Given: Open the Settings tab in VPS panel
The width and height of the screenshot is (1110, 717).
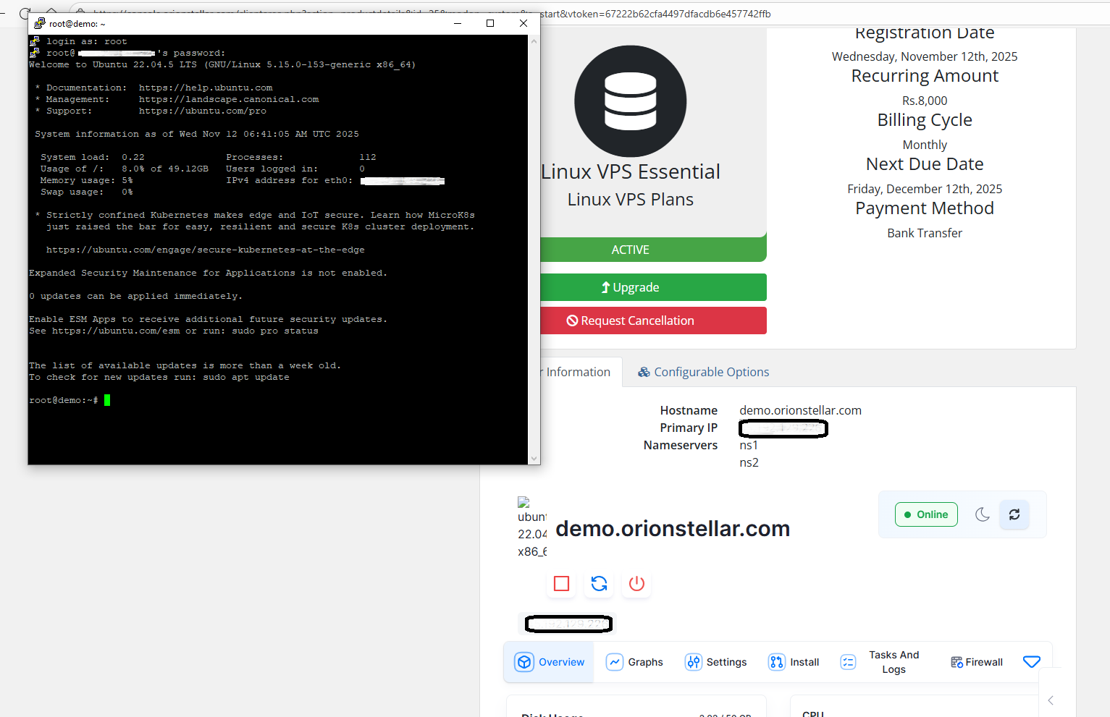Looking at the screenshot, I should click(715, 662).
